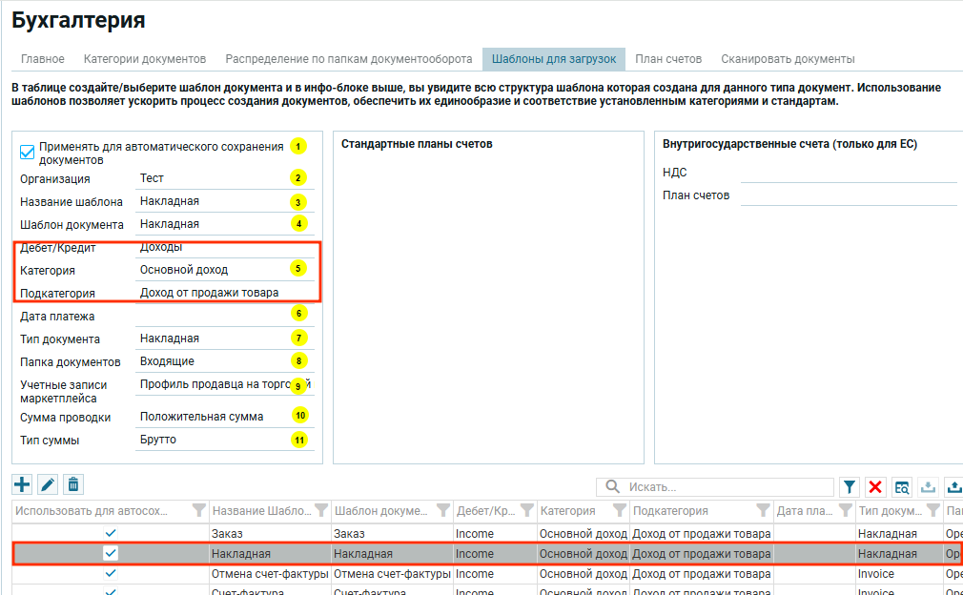
Task: Open the Категории документов tab
Action: [145, 59]
